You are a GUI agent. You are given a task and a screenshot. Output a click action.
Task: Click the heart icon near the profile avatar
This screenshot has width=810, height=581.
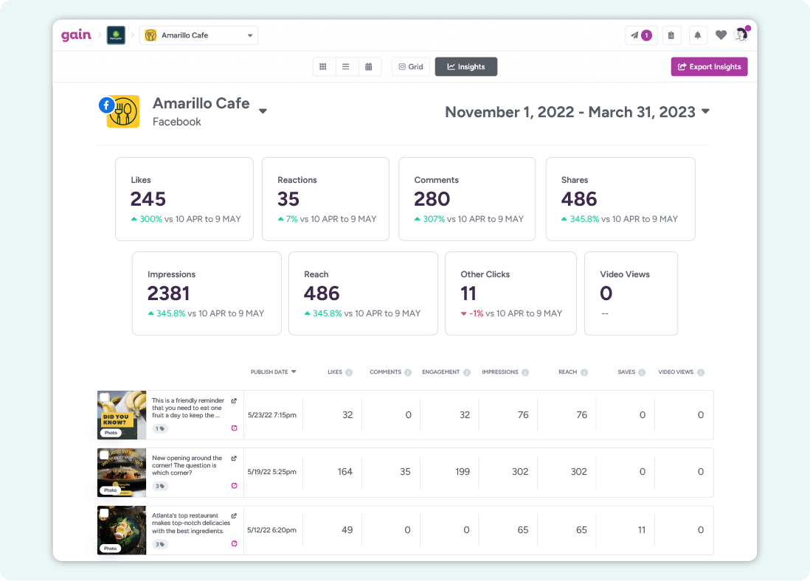(721, 35)
